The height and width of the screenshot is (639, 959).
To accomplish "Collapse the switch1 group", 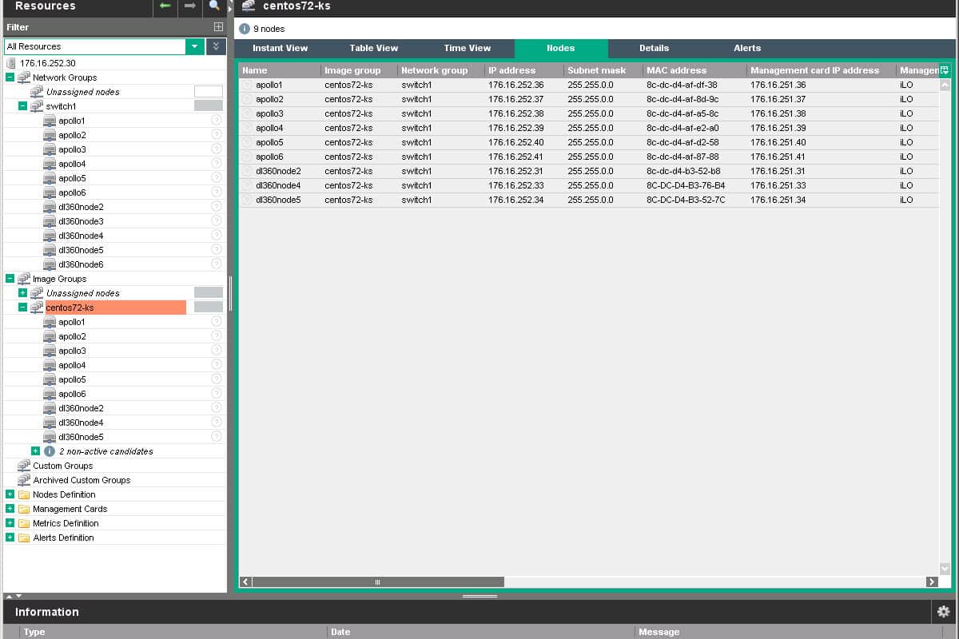I will (22, 106).
